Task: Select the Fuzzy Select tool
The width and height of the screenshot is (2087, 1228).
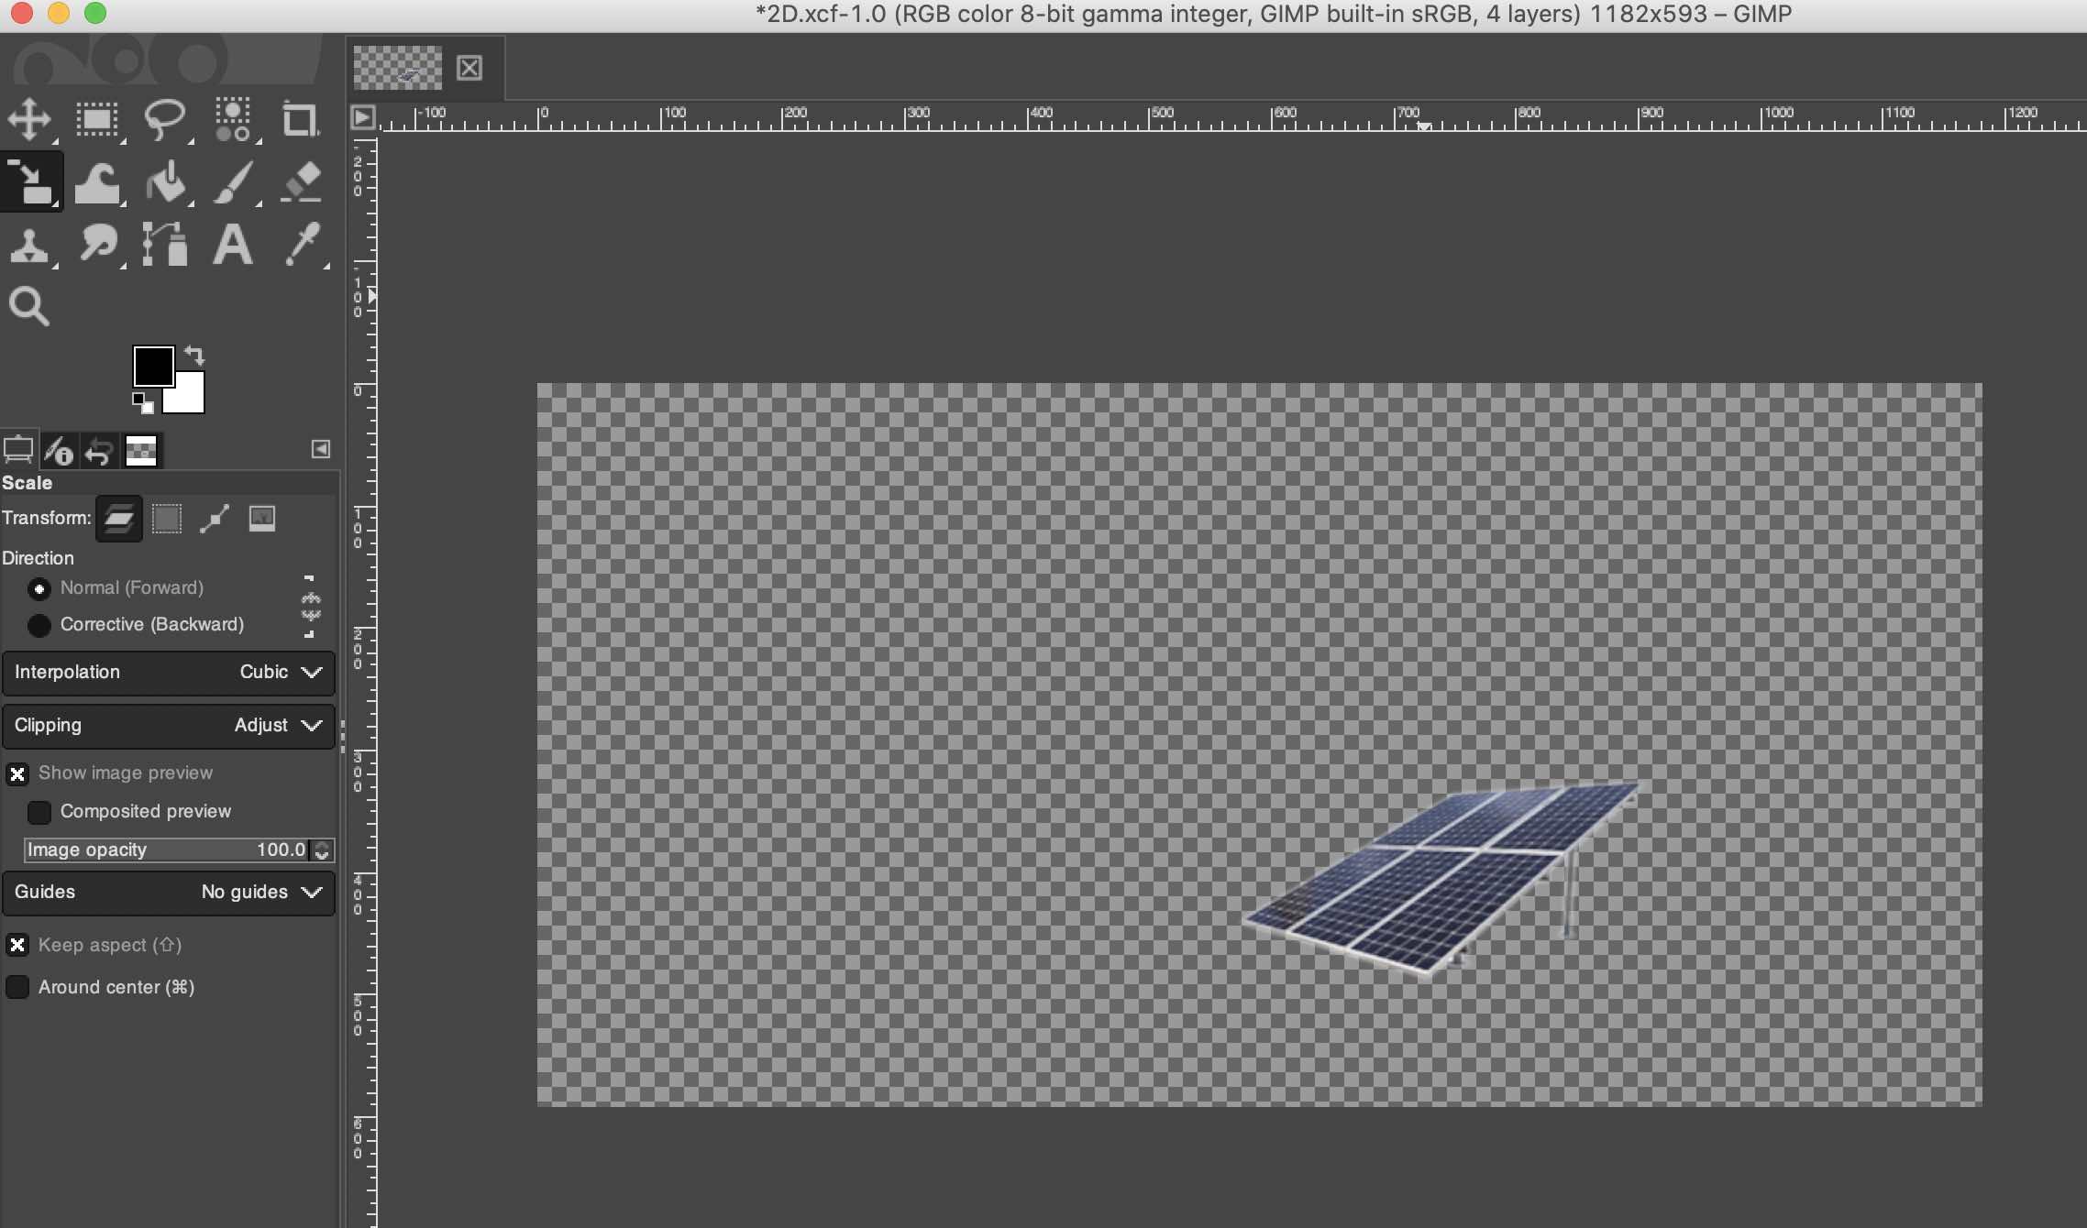Action: (233, 119)
